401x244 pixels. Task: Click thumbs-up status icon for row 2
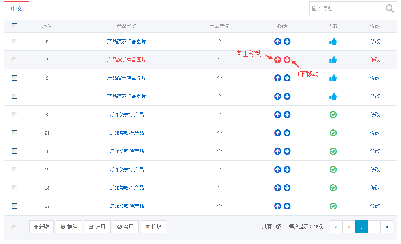(333, 78)
